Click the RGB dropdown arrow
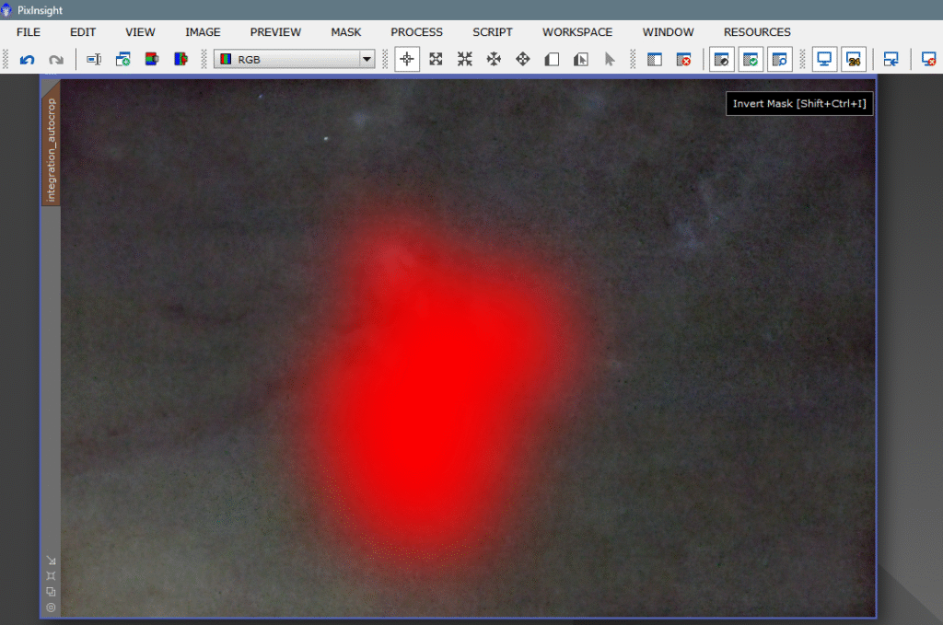 point(367,60)
